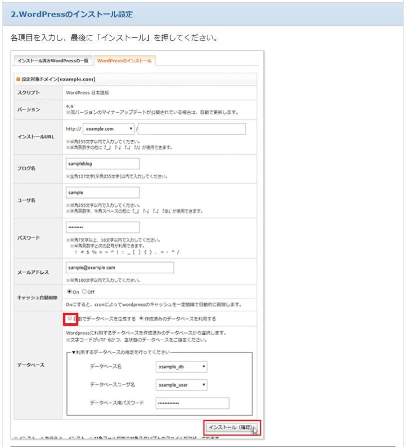The width and height of the screenshot is (406, 447).
Task: Click the パスワード input field
Action: 102,227
